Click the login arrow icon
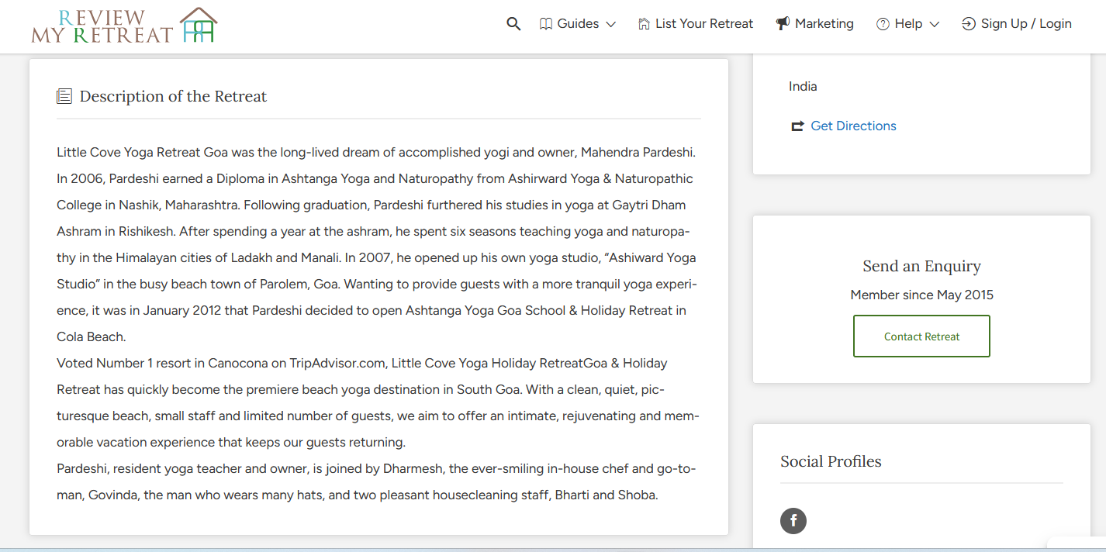The width and height of the screenshot is (1106, 552). (x=968, y=24)
